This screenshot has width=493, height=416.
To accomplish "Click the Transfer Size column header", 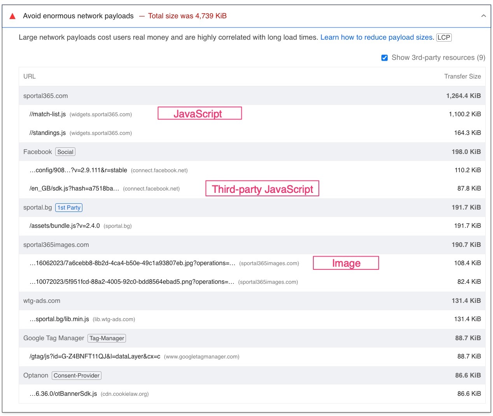I will [x=462, y=77].
